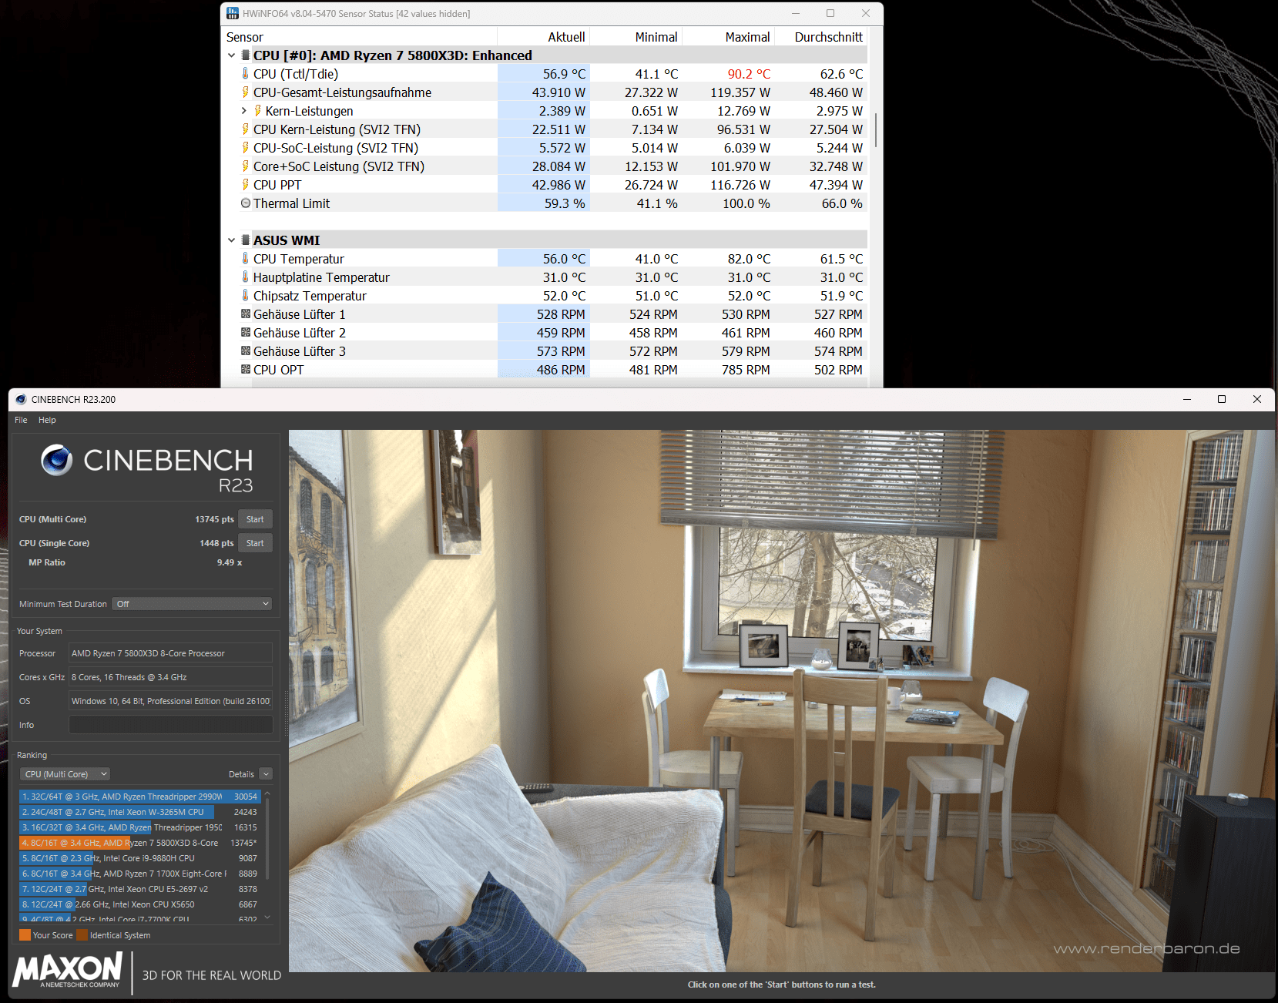1278x1003 pixels.
Task: Click the MP Ratio value 9.49 x
Action: pos(230,562)
